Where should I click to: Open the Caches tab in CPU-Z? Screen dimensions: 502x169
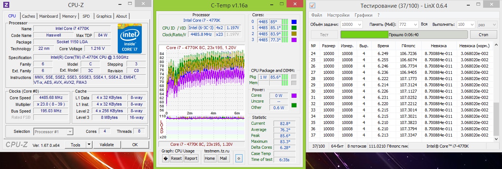(29, 16)
